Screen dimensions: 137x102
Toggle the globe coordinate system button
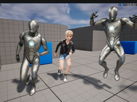coord(130,5)
